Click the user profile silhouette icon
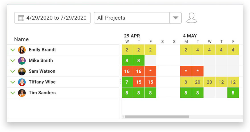This screenshot has width=250, height=132. 191,18
